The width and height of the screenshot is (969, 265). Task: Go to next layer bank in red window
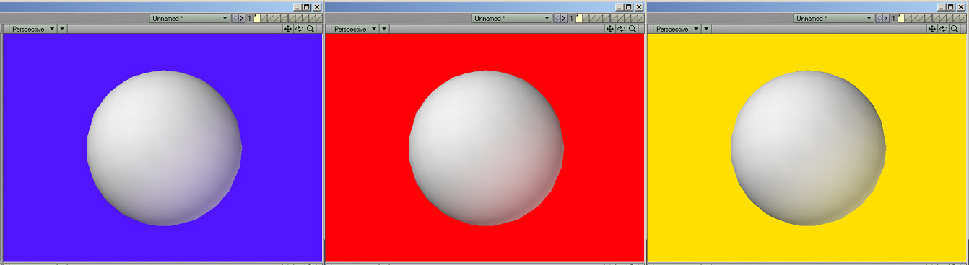(564, 18)
